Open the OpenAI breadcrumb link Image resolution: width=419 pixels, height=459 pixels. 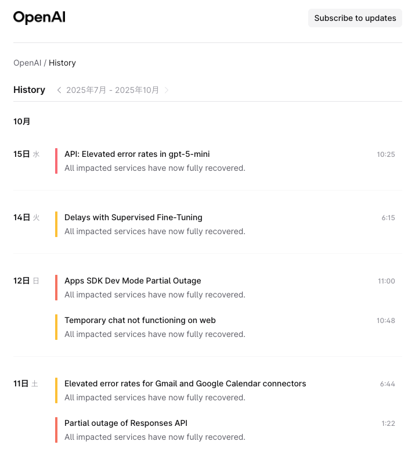[x=27, y=63]
